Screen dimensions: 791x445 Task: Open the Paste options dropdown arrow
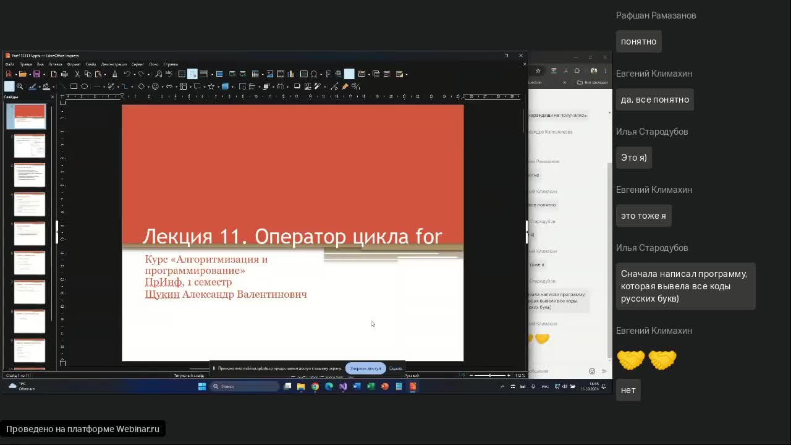105,75
